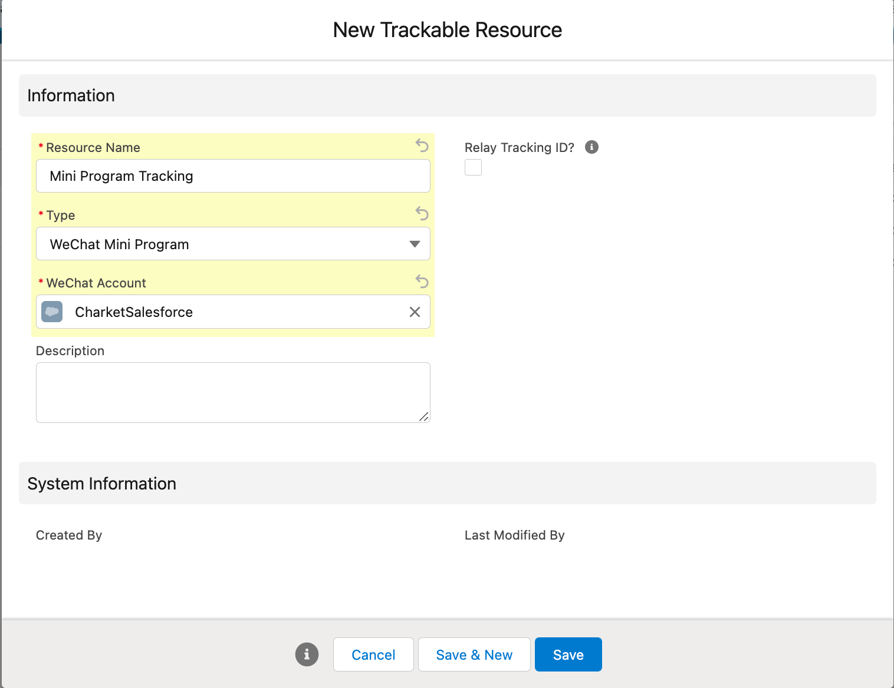Click the revert icon beside WeChat Account
Screen dimensions: 894x688
coord(422,282)
